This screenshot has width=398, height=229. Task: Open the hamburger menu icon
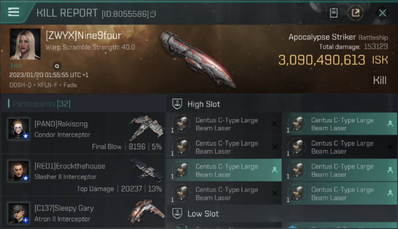click(x=13, y=12)
